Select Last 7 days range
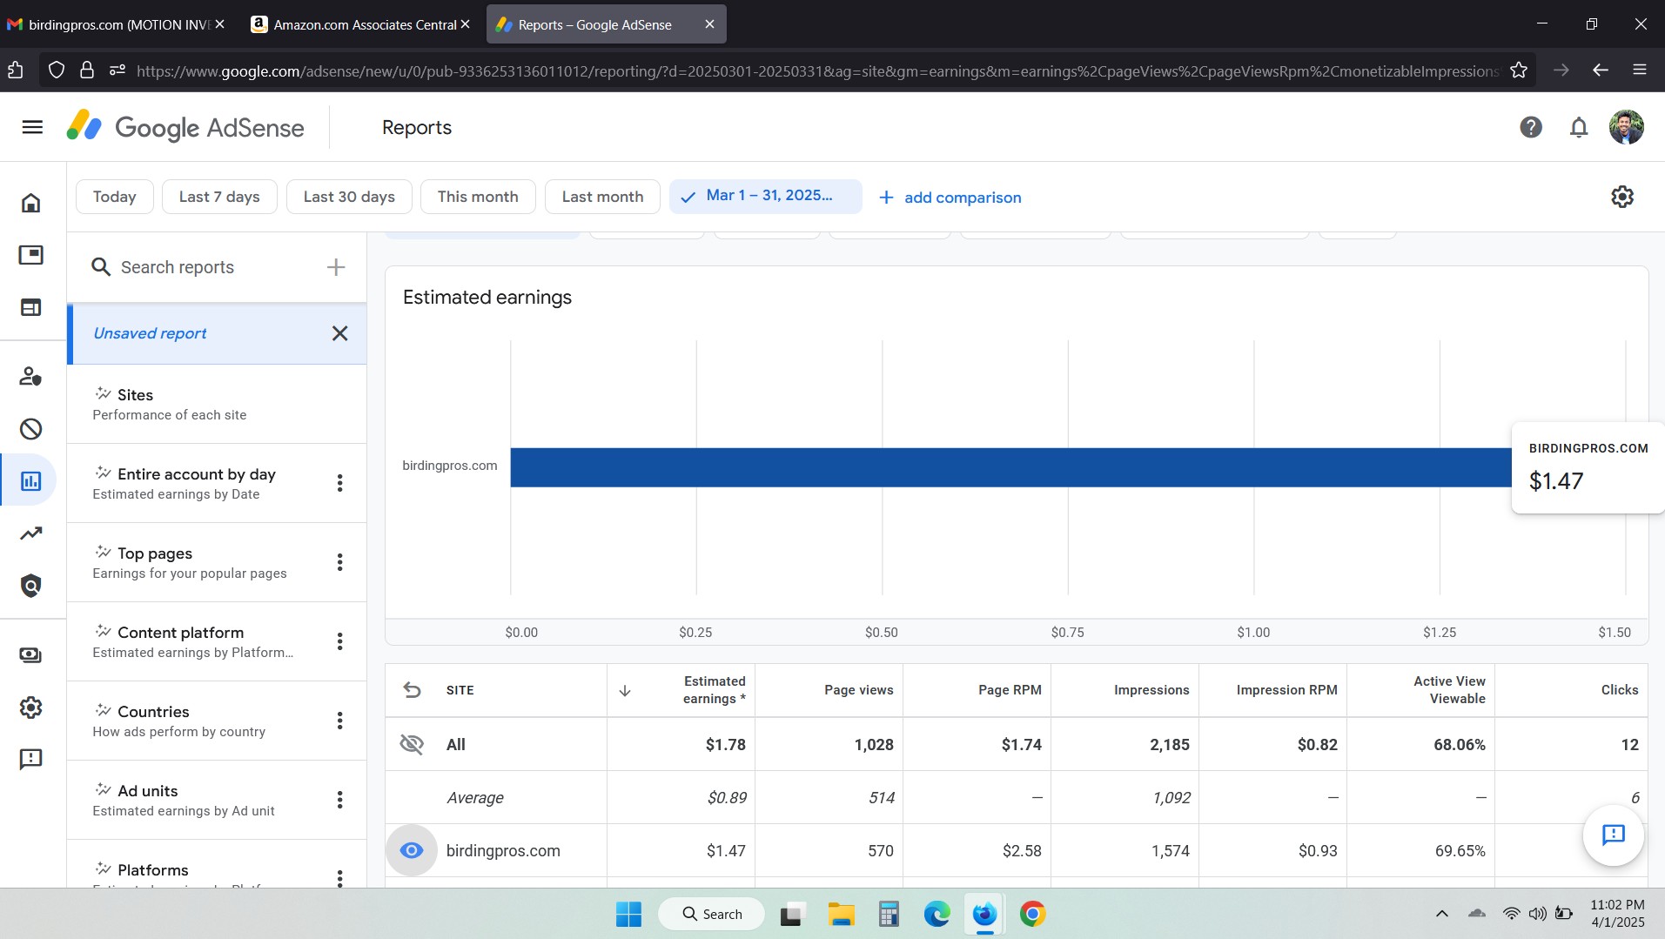The image size is (1665, 939). 219,197
